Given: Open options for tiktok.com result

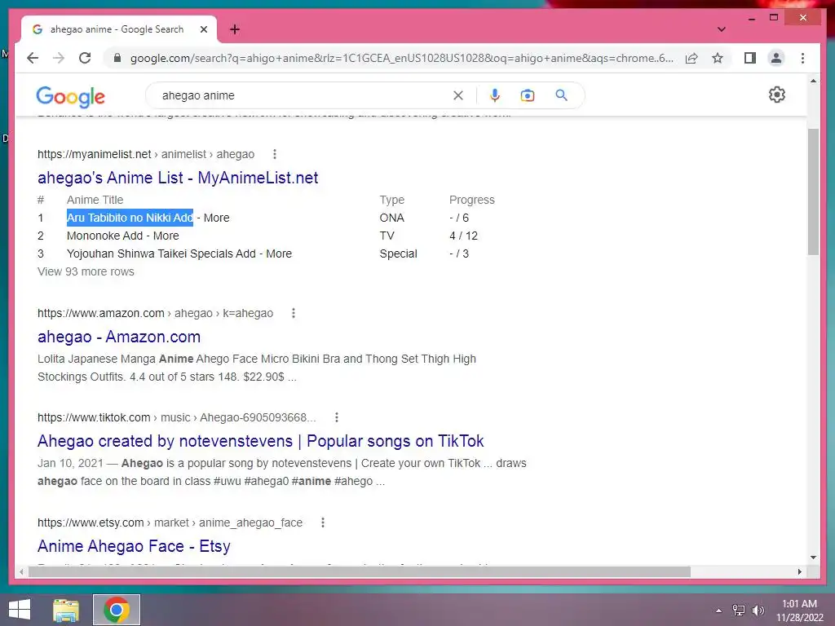Looking at the screenshot, I should coord(336,418).
